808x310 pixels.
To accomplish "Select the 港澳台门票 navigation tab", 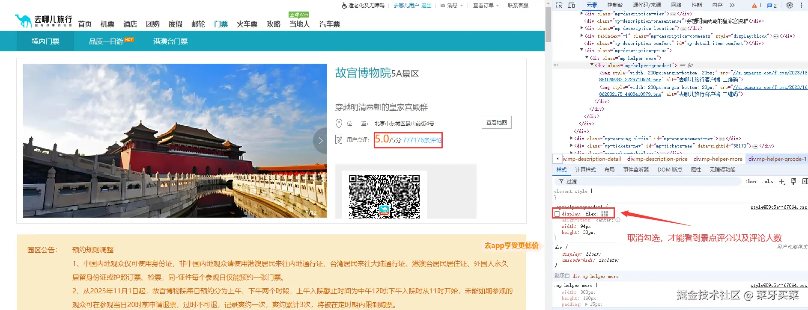I will tap(170, 41).
